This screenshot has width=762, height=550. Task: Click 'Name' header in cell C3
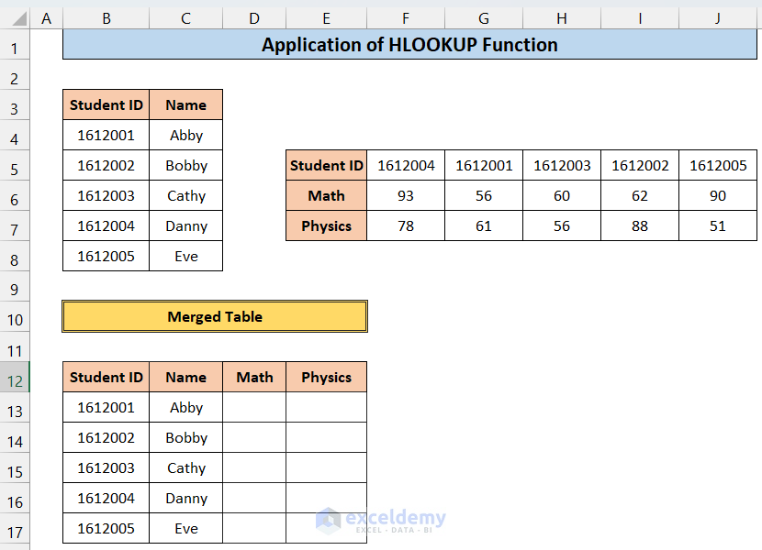185,104
